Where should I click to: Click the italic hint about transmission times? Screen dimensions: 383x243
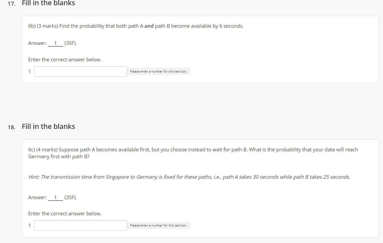tap(189, 177)
